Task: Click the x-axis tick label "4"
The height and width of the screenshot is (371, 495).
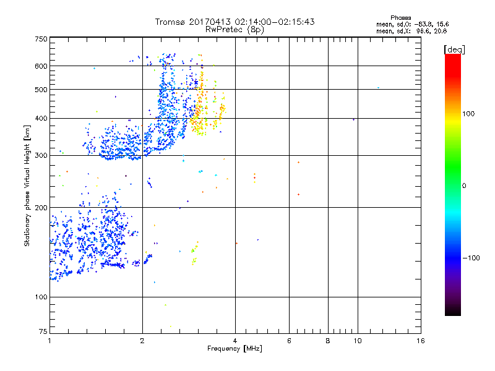Action: [235, 341]
